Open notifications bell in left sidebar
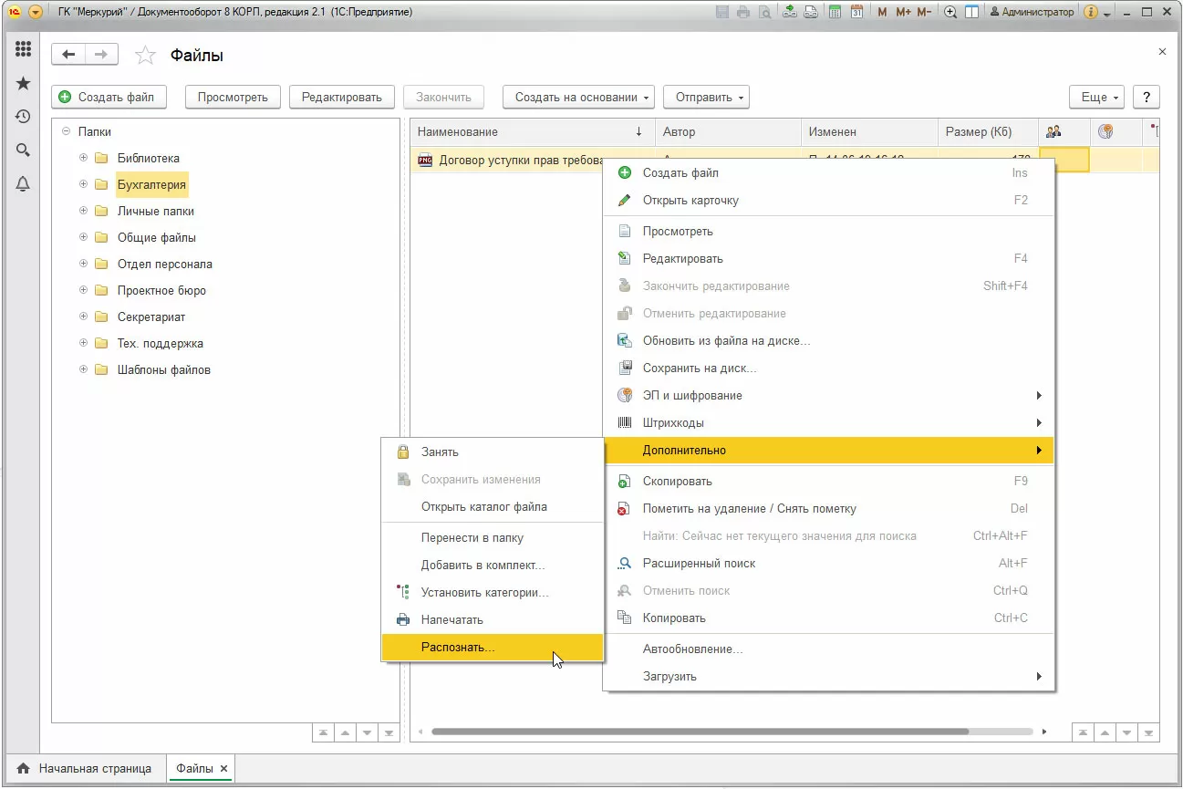This screenshot has height=789, width=1183. (x=23, y=183)
